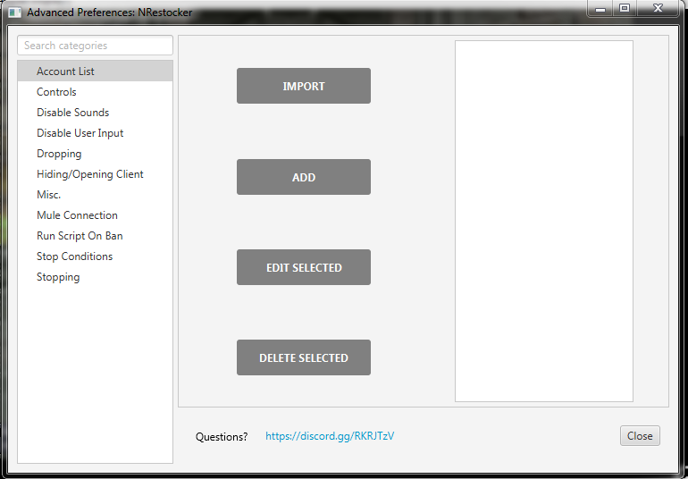Maximize the Advanced Preferences window
The width and height of the screenshot is (688, 479).
tap(625, 8)
